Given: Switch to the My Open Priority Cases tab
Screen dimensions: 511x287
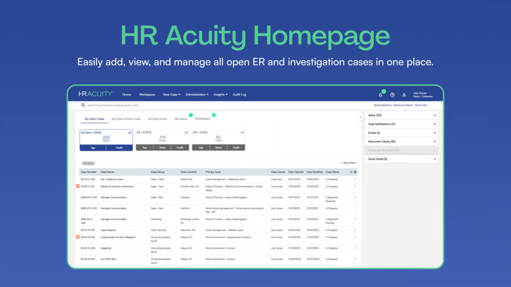Looking at the screenshot, I should (126, 119).
